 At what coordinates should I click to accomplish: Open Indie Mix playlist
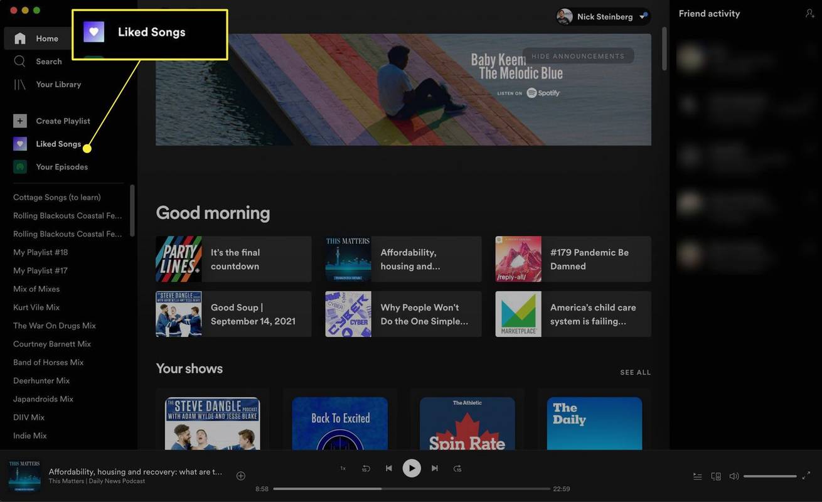coord(30,435)
